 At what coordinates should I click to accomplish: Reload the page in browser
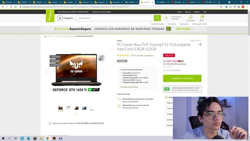pos(11,7)
